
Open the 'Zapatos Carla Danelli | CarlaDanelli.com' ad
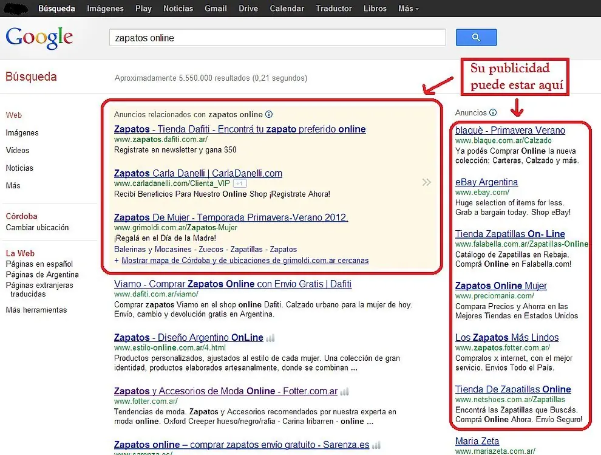pos(198,173)
